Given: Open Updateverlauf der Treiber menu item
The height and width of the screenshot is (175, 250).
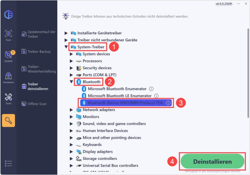Looking at the screenshot, I should (38, 34).
